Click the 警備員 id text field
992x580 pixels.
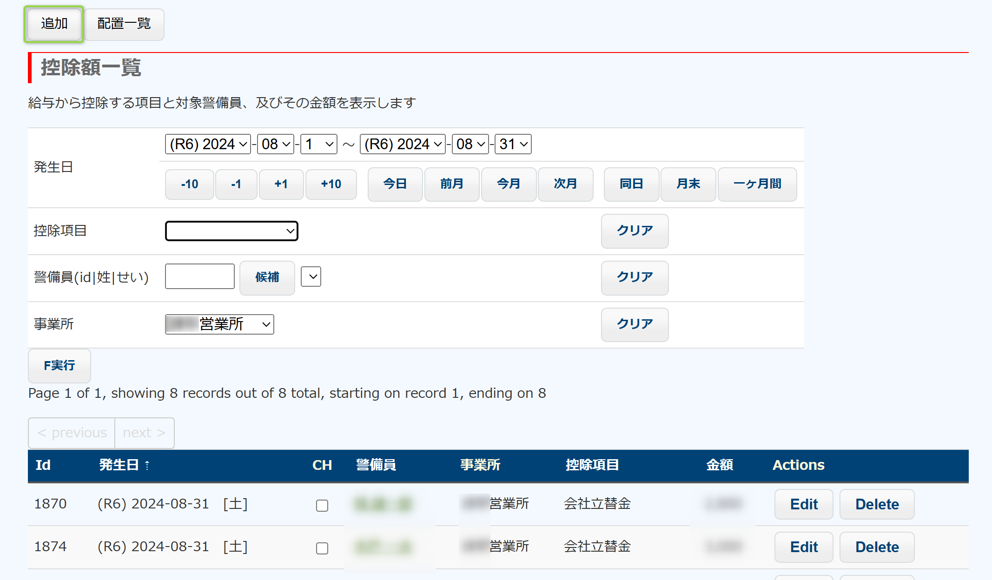pyautogui.click(x=200, y=277)
